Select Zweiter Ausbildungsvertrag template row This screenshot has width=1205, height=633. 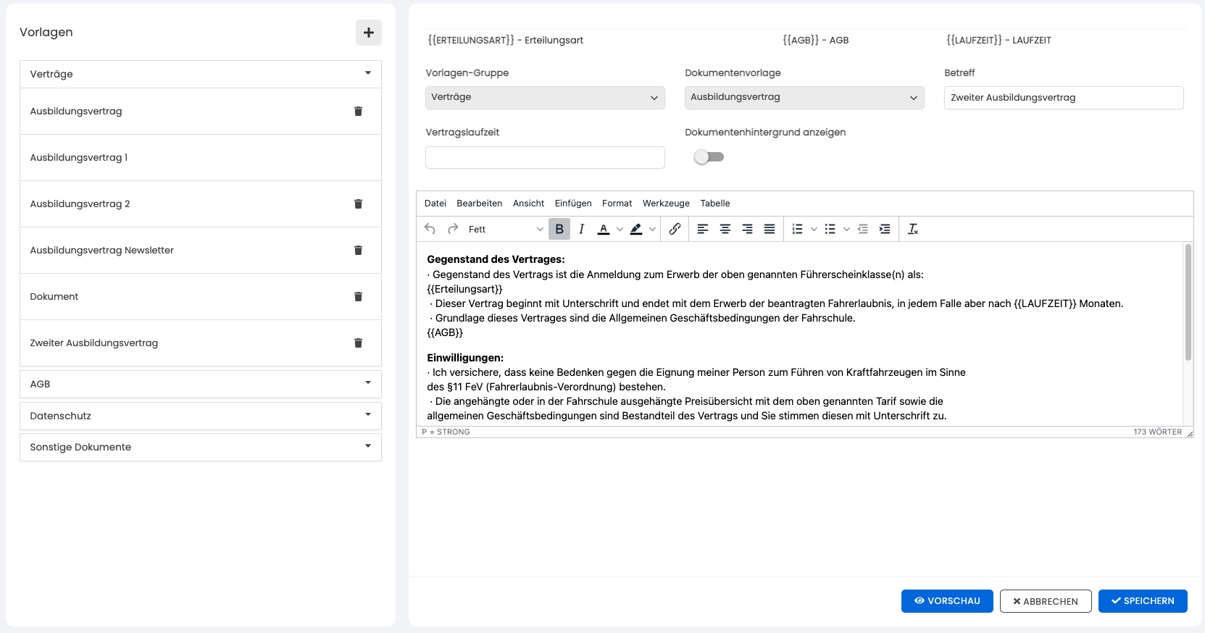[x=201, y=343]
